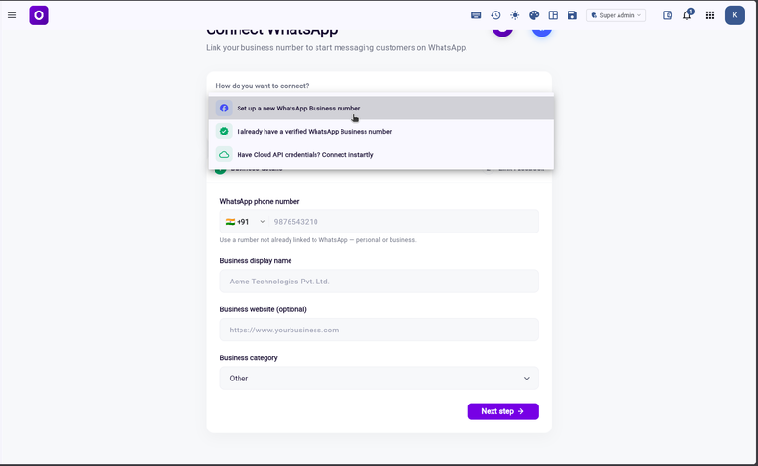Toggle the light/dark sun icon
The height and width of the screenshot is (466, 758).
coord(515,15)
